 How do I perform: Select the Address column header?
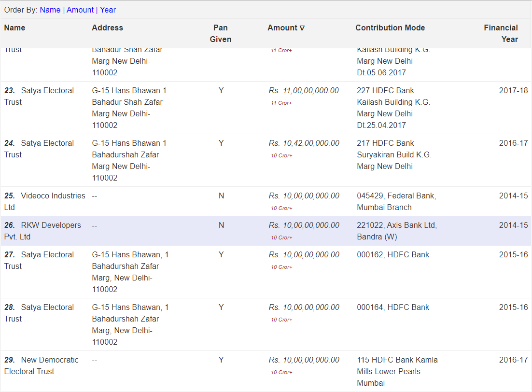(107, 28)
